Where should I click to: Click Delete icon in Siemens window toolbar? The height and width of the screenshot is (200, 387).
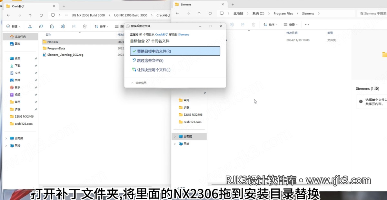point(253,25)
